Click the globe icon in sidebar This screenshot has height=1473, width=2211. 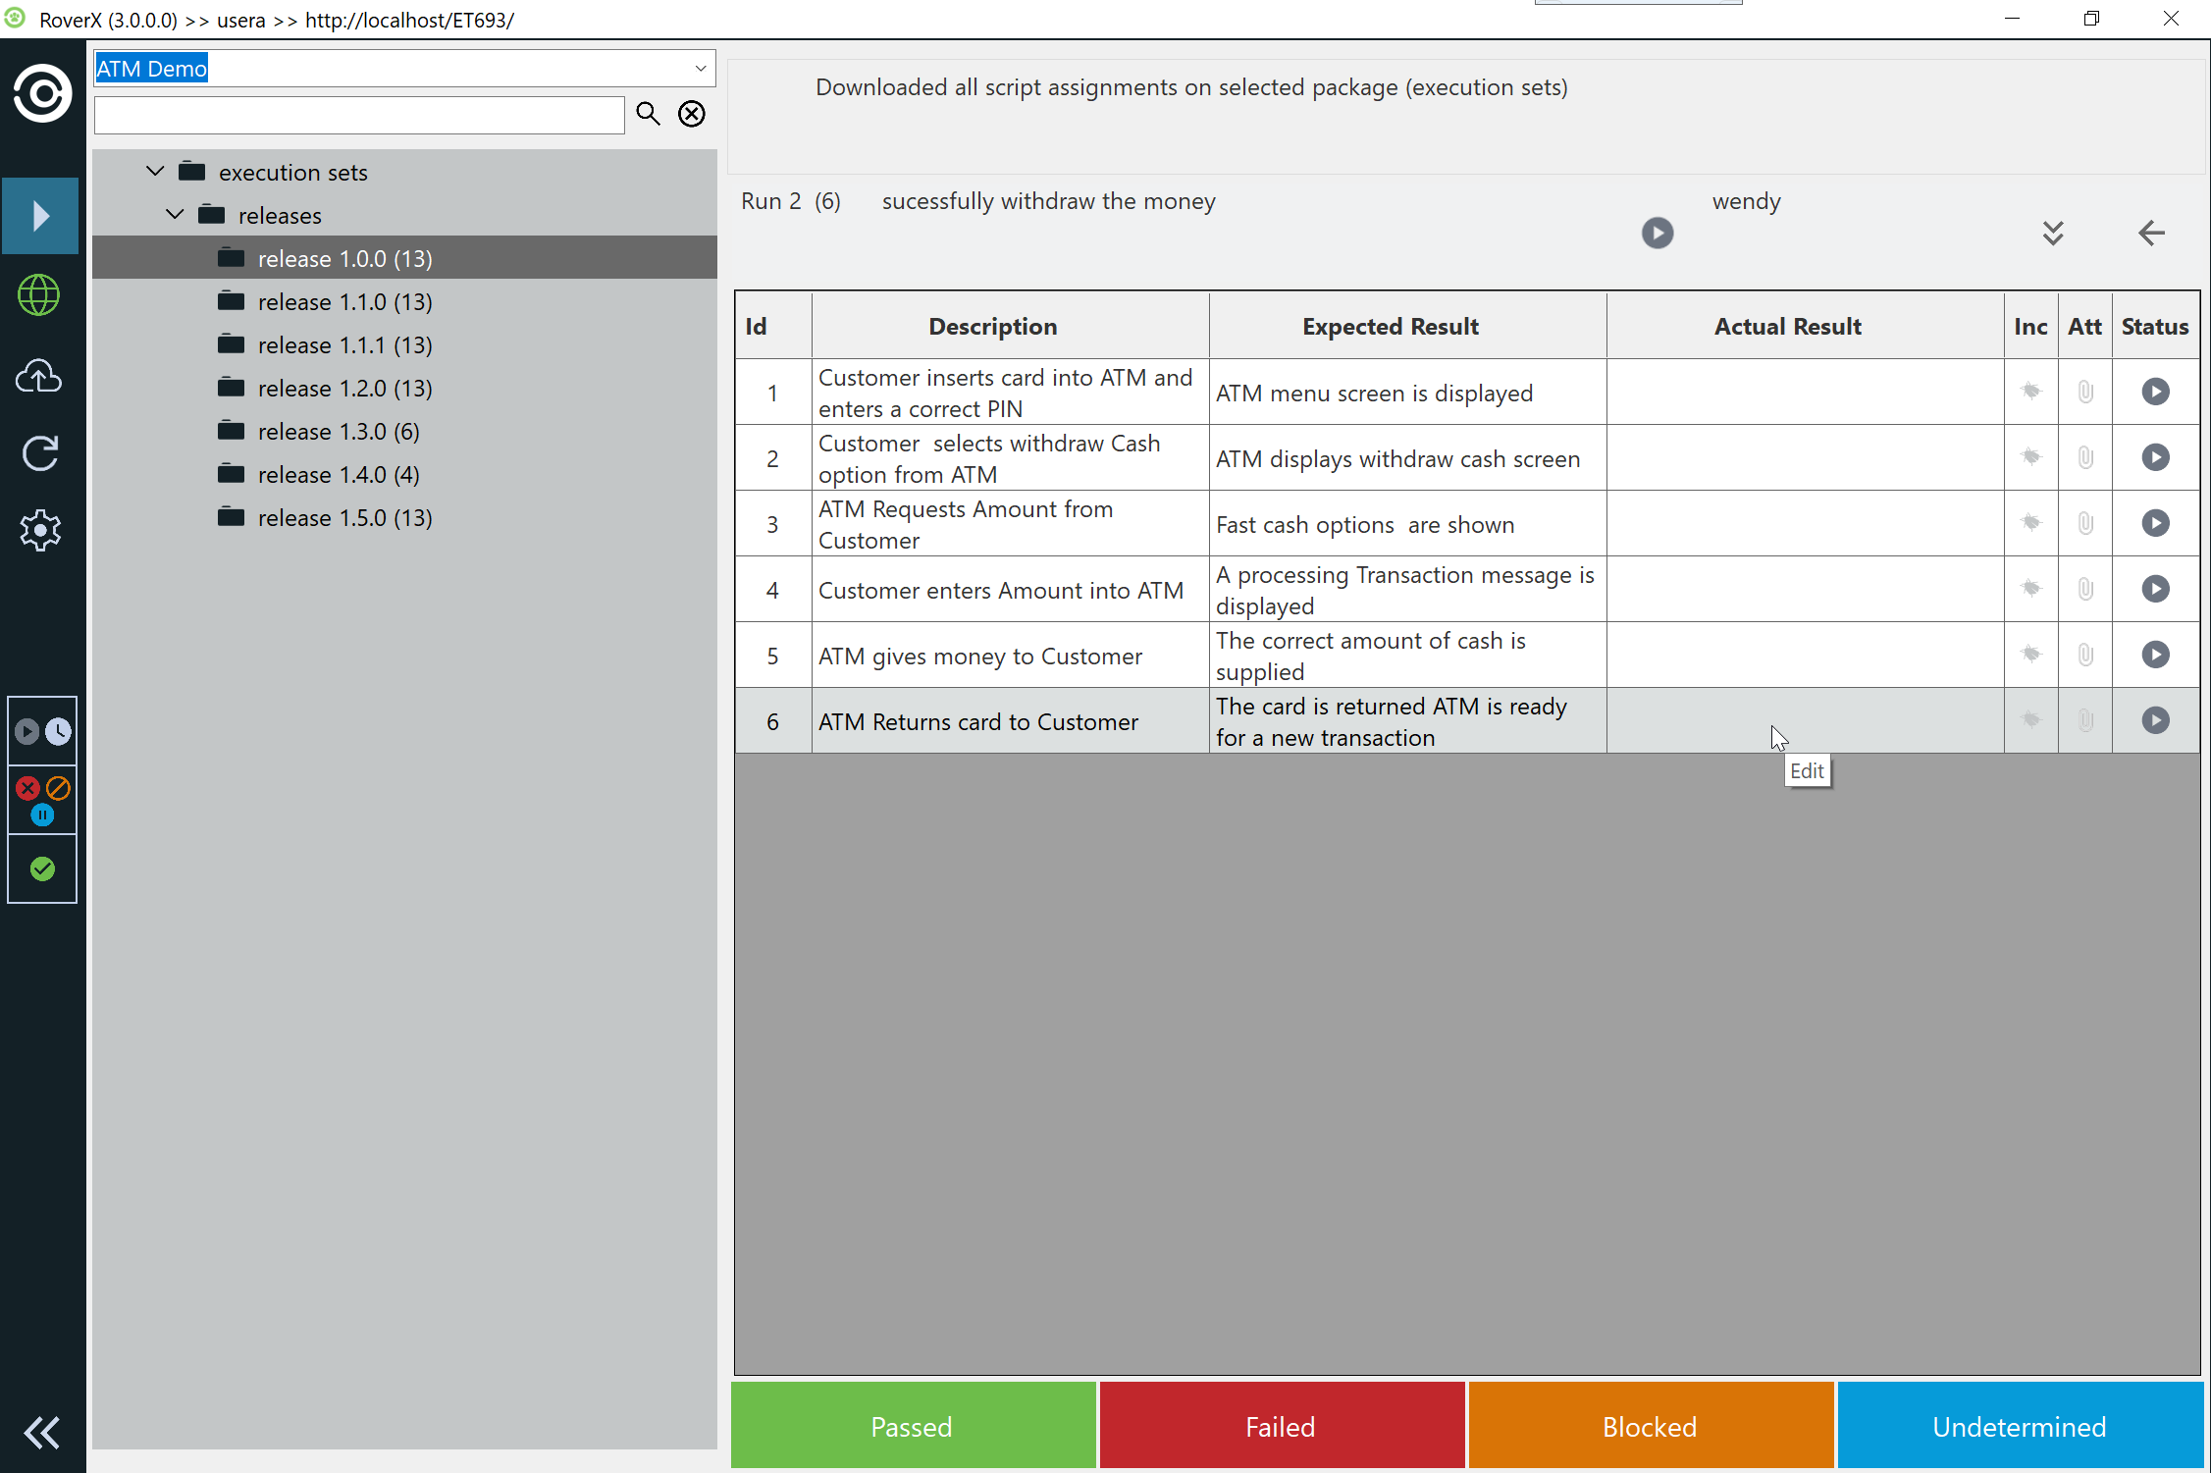click(39, 295)
